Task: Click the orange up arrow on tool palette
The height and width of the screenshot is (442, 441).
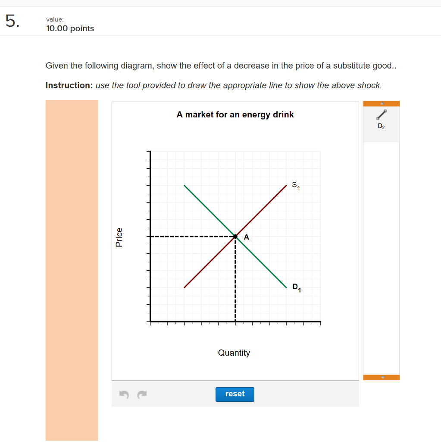Action: pyautogui.click(x=381, y=103)
